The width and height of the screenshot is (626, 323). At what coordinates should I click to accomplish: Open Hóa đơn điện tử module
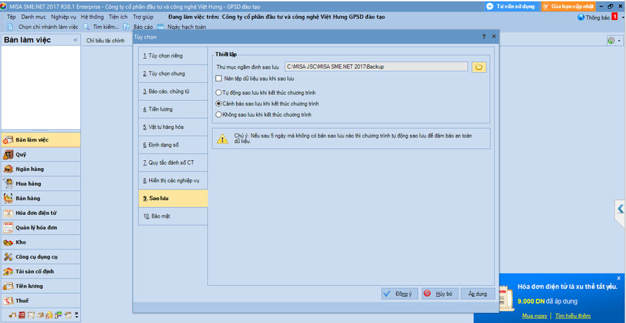35,213
